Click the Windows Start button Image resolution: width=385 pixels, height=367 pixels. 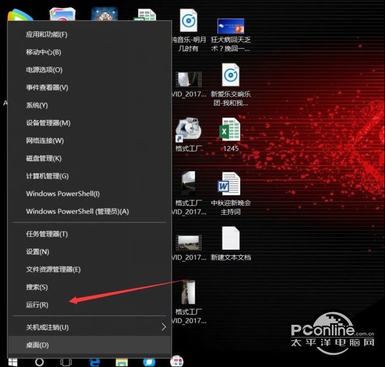tap(12, 362)
